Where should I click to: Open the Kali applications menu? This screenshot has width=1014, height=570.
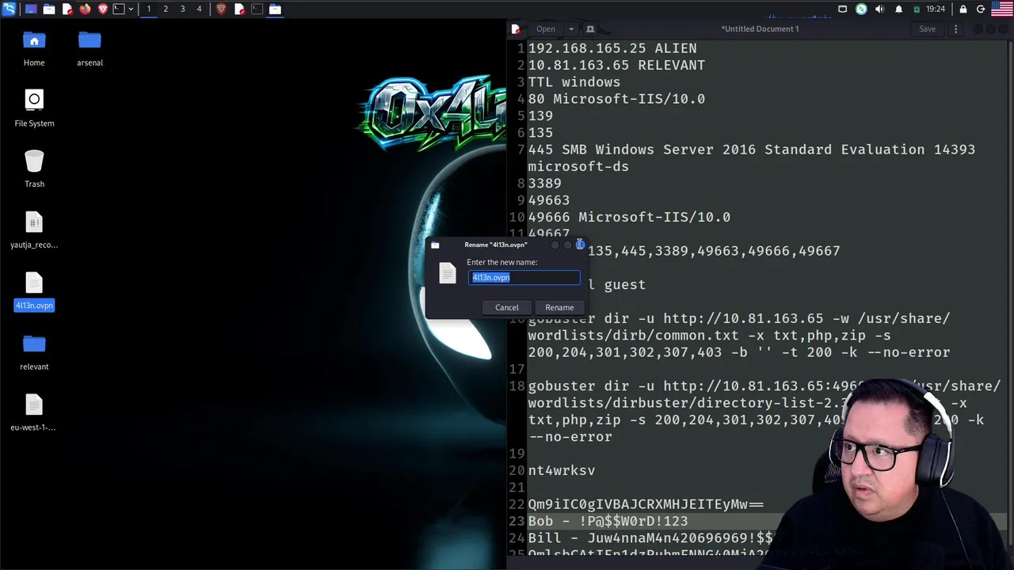9,9
